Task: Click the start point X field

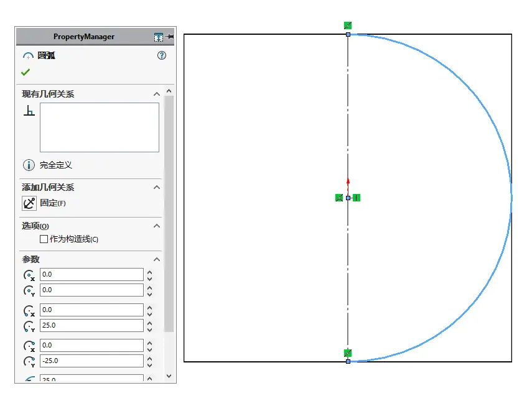Action: coord(91,310)
